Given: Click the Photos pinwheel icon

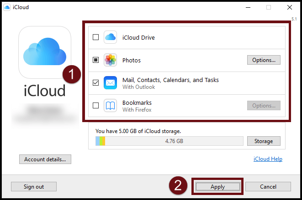Looking at the screenshot, I should coord(110,60).
